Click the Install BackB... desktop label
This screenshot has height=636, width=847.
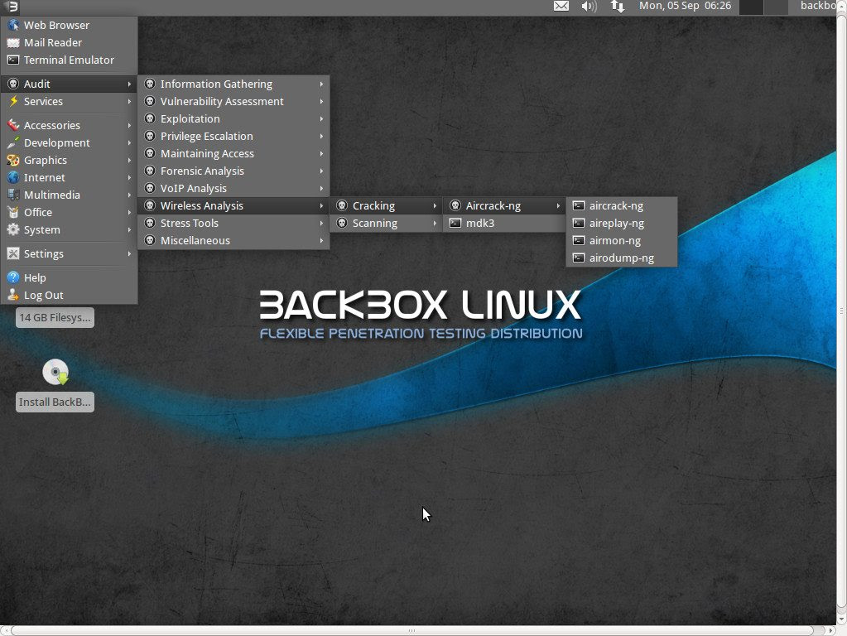[x=55, y=402]
